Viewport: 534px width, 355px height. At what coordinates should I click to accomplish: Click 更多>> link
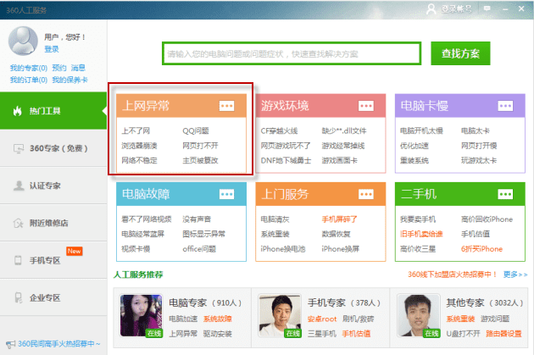tap(515, 275)
